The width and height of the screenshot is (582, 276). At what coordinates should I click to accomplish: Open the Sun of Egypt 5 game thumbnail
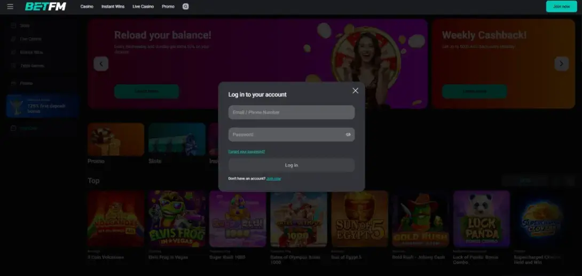(359, 219)
